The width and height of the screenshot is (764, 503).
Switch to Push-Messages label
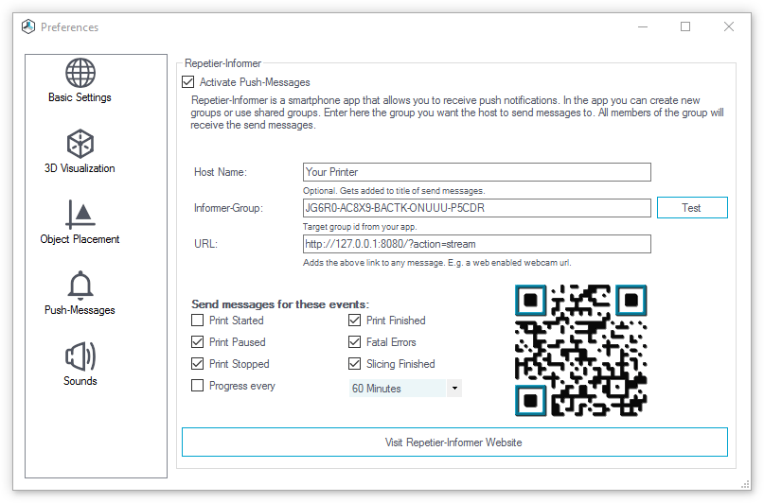(80, 310)
